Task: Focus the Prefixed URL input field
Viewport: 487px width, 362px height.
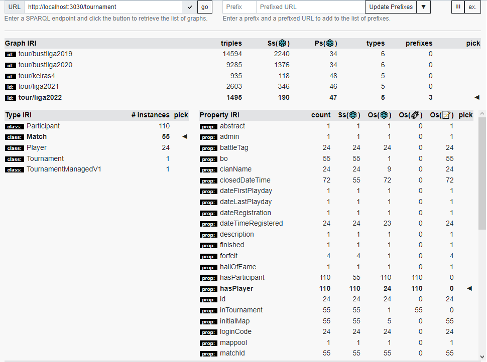Action: click(x=311, y=7)
